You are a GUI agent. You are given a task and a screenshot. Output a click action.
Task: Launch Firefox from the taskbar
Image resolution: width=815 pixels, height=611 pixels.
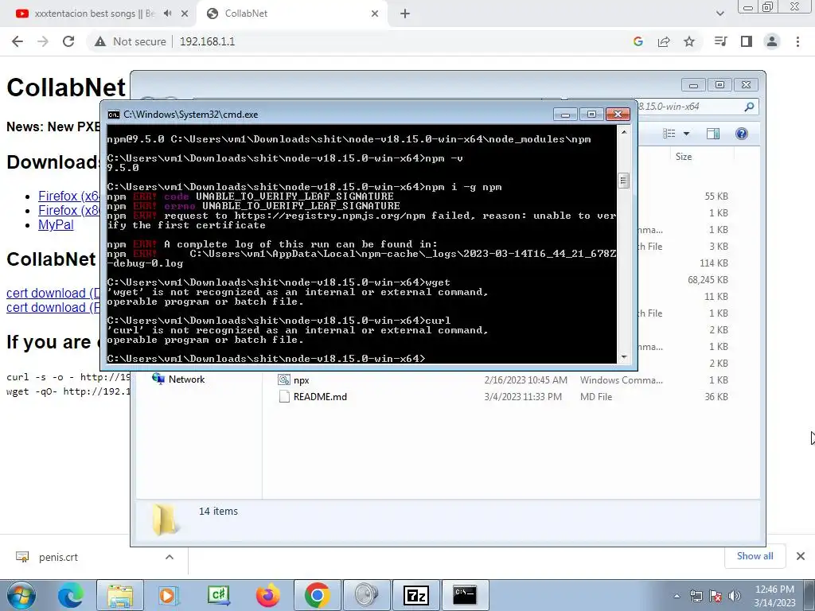click(x=268, y=595)
